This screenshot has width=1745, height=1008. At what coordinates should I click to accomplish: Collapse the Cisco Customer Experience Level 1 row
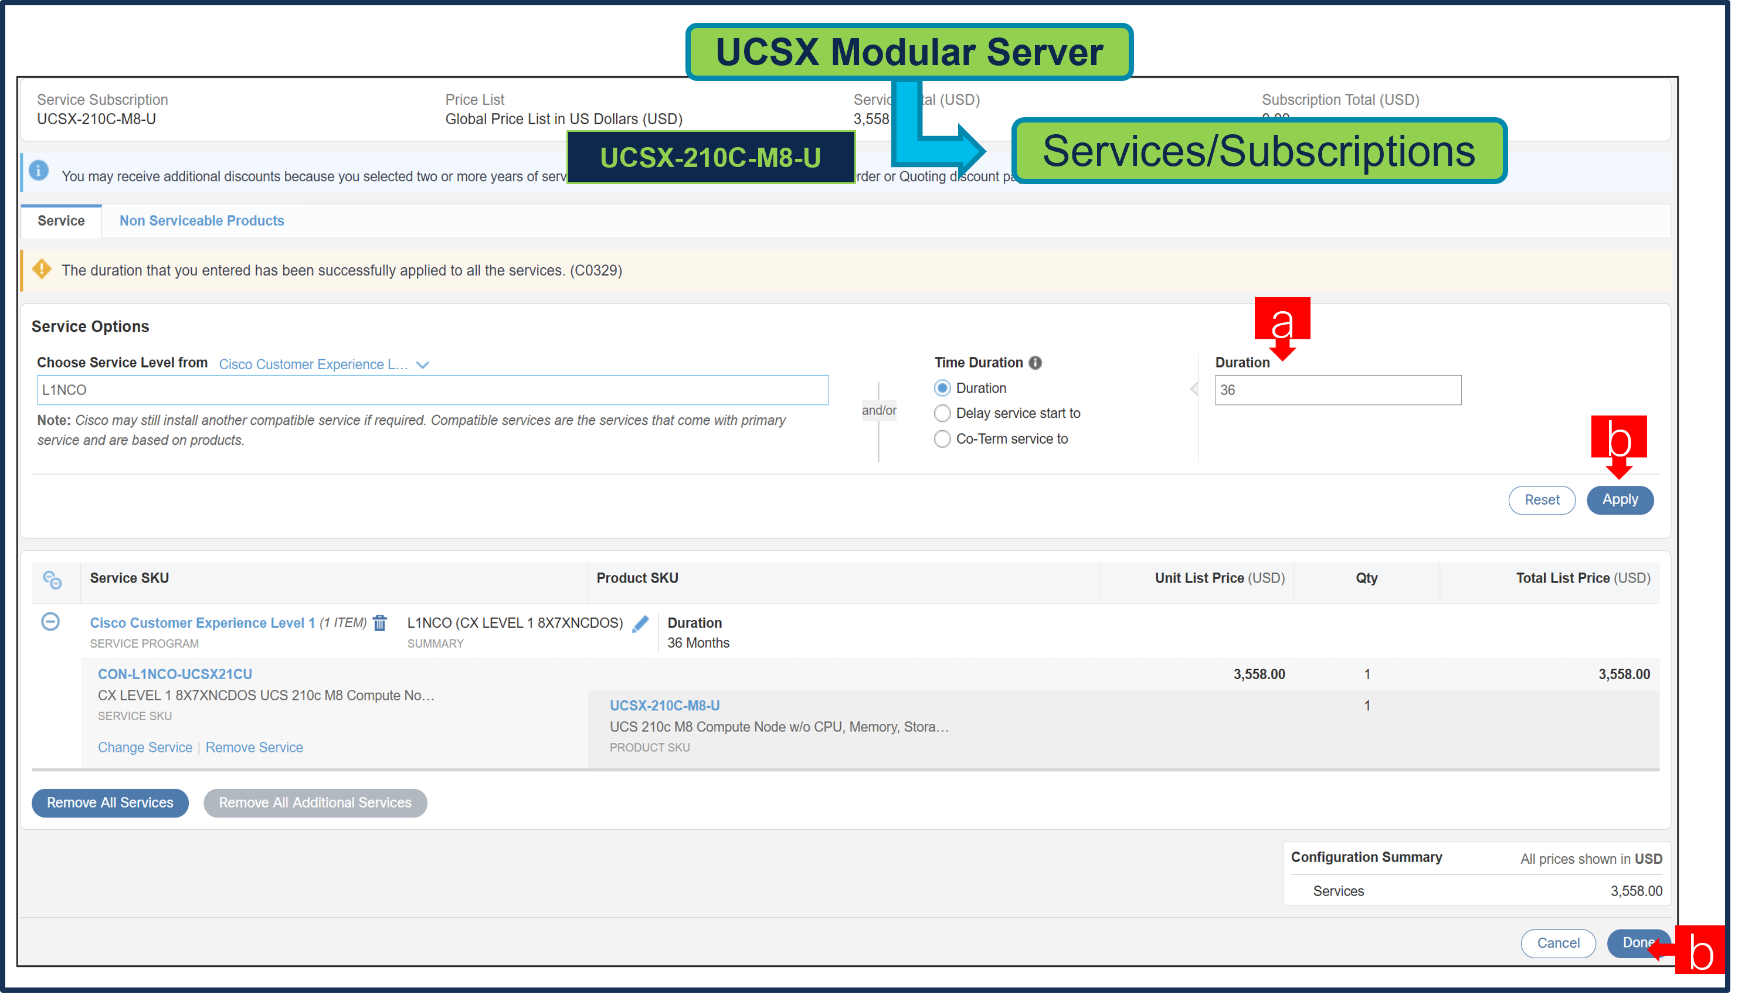50,628
